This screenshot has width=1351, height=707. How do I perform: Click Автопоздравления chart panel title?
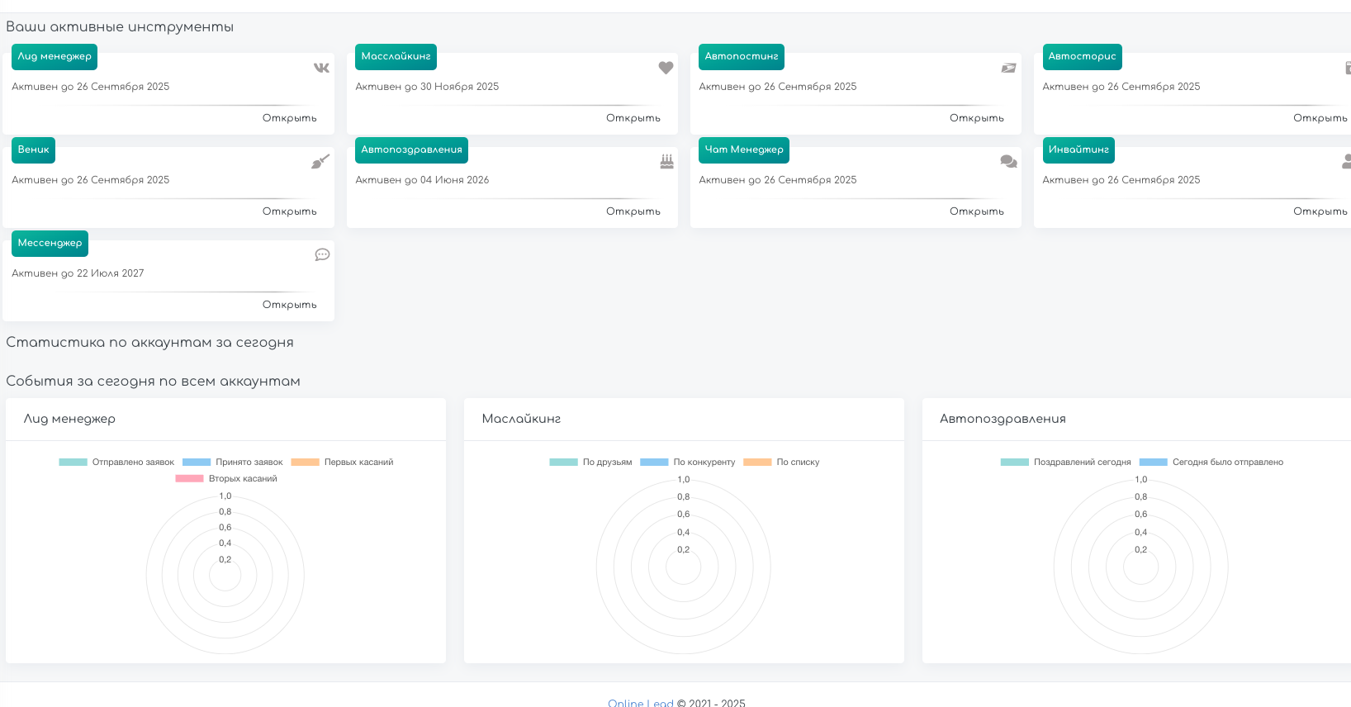click(x=1003, y=419)
